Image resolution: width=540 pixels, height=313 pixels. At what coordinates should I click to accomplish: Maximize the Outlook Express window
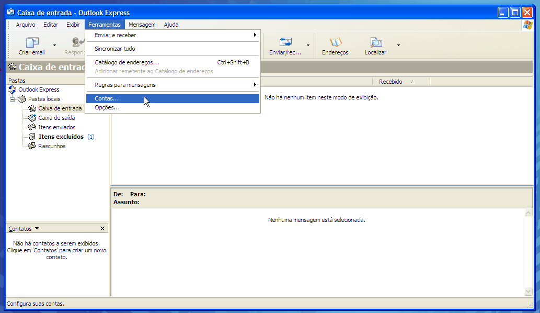click(x=515, y=13)
